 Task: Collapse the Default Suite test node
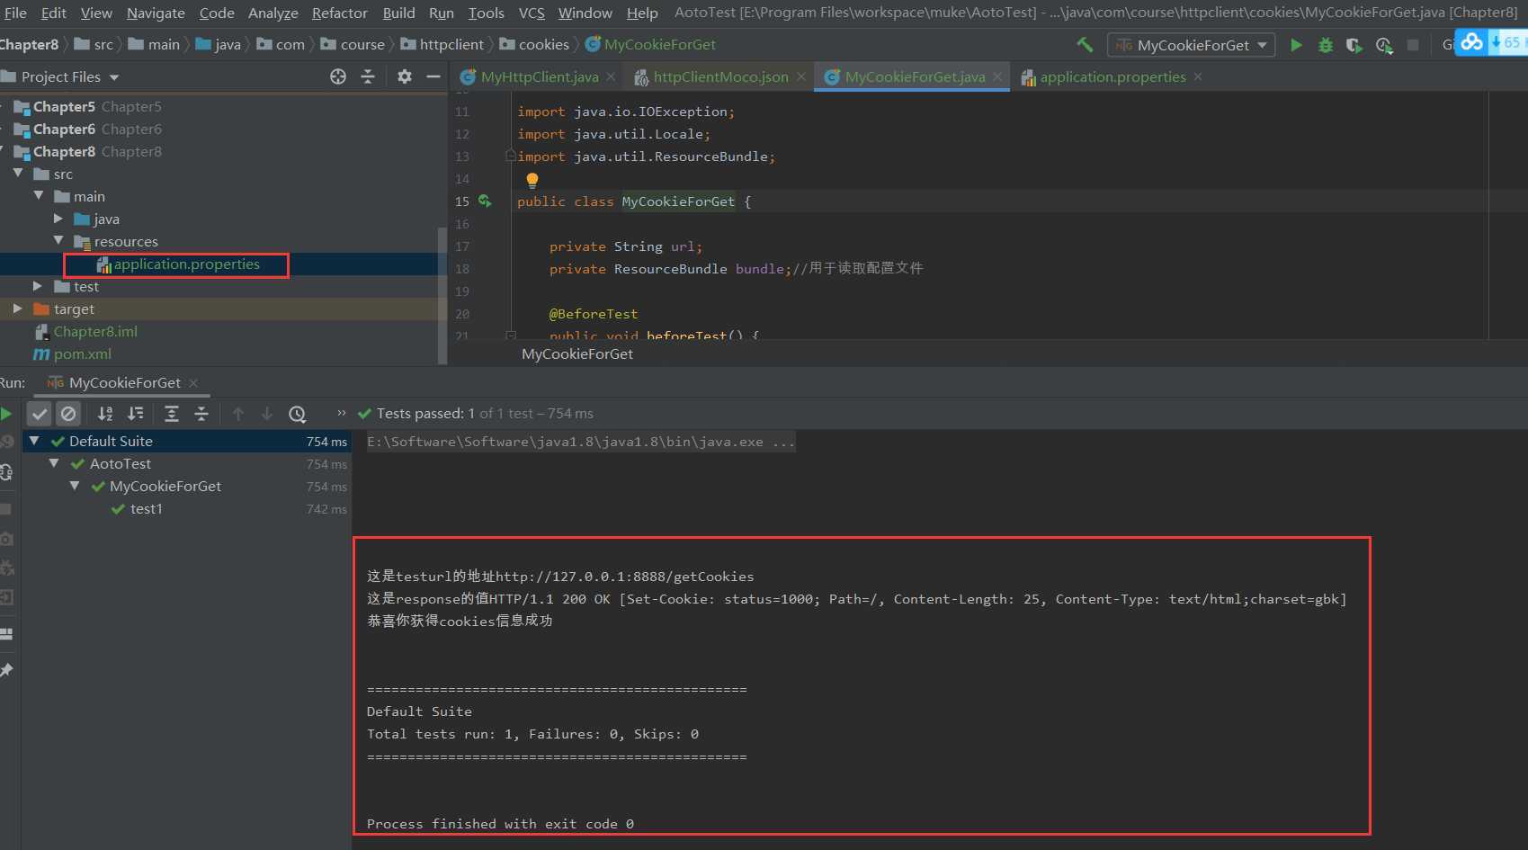34,441
